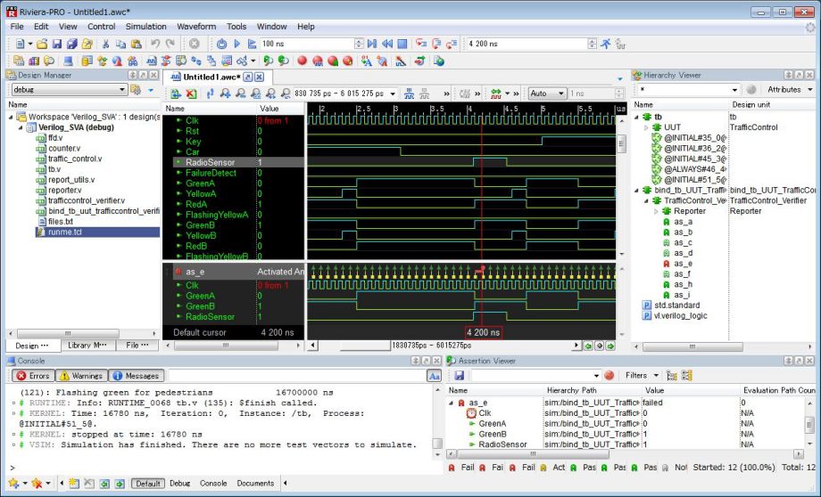Click the Zoom Out magnifier in waveform toolbar

(240, 94)
